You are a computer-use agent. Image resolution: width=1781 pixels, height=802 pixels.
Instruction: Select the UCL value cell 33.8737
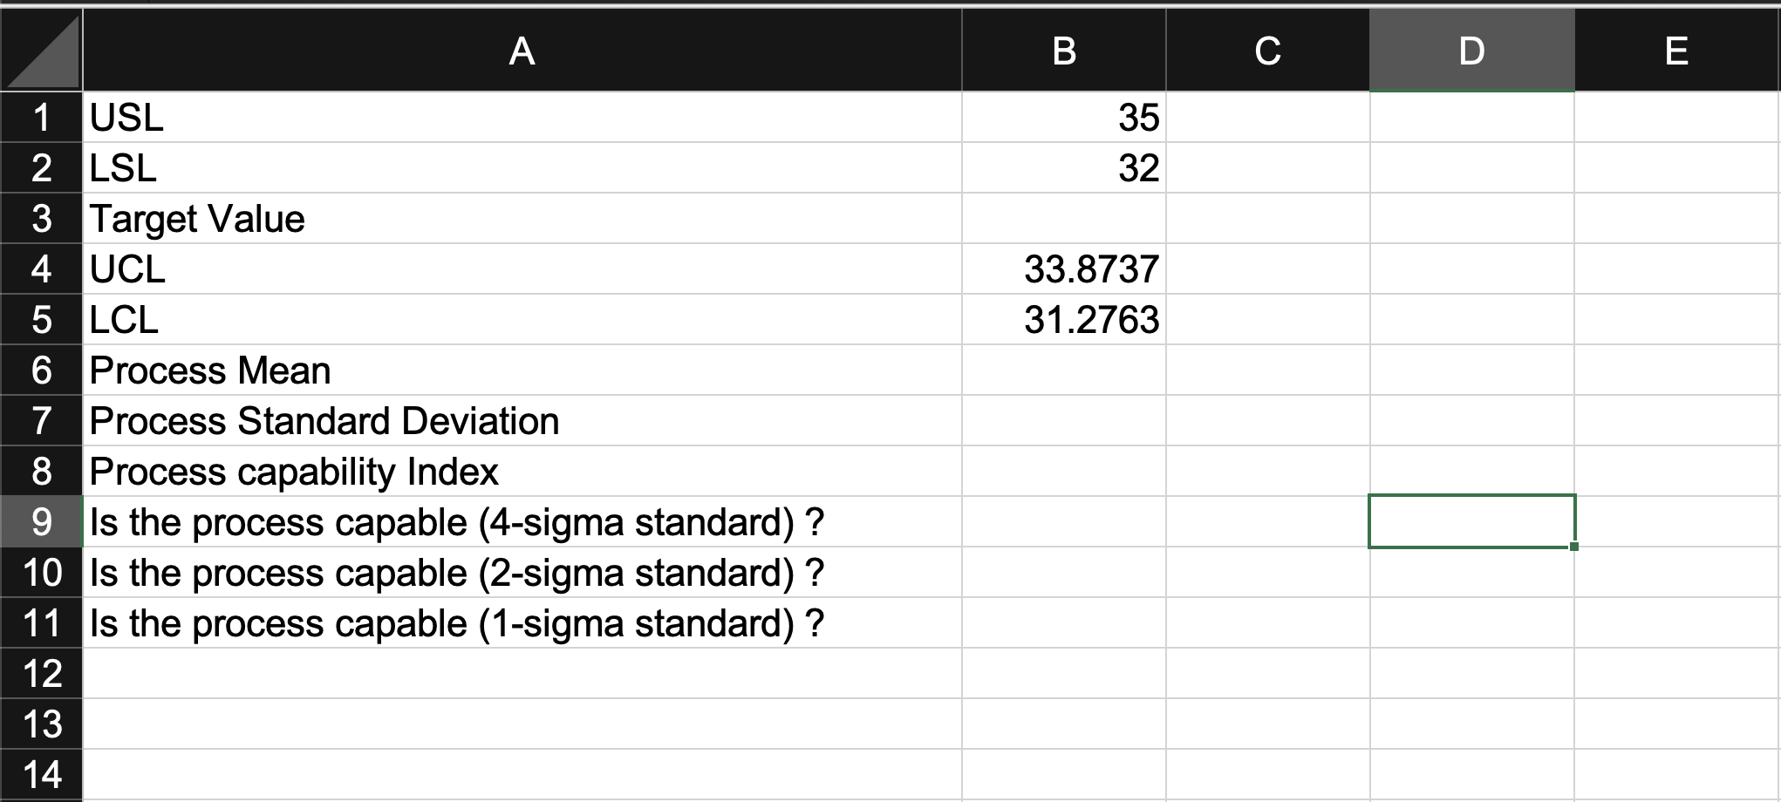1062,269
